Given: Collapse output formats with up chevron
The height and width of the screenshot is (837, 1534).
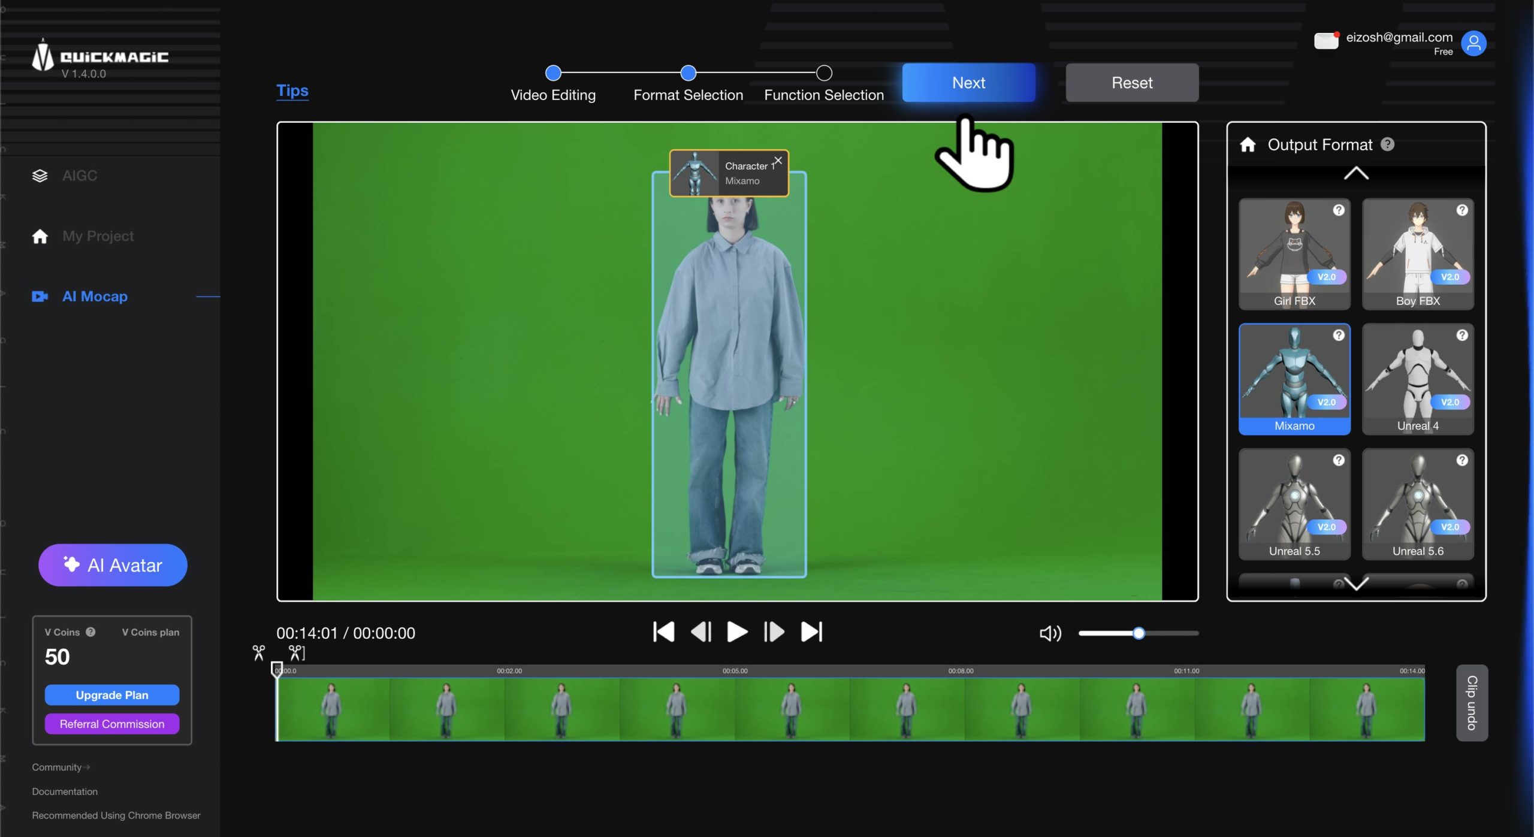Looking at the screenshot, I should tap(1356, 174).
